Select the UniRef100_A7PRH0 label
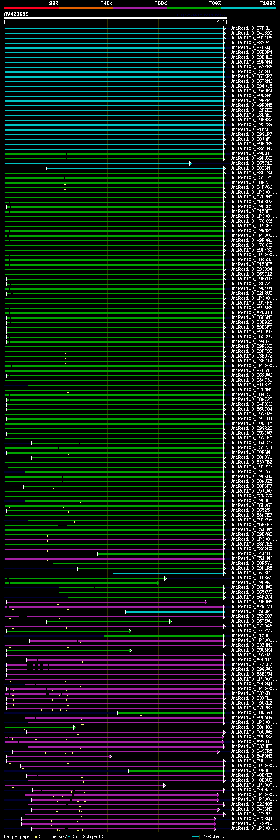This screenshot has height=840, width=280. [252, 197]
